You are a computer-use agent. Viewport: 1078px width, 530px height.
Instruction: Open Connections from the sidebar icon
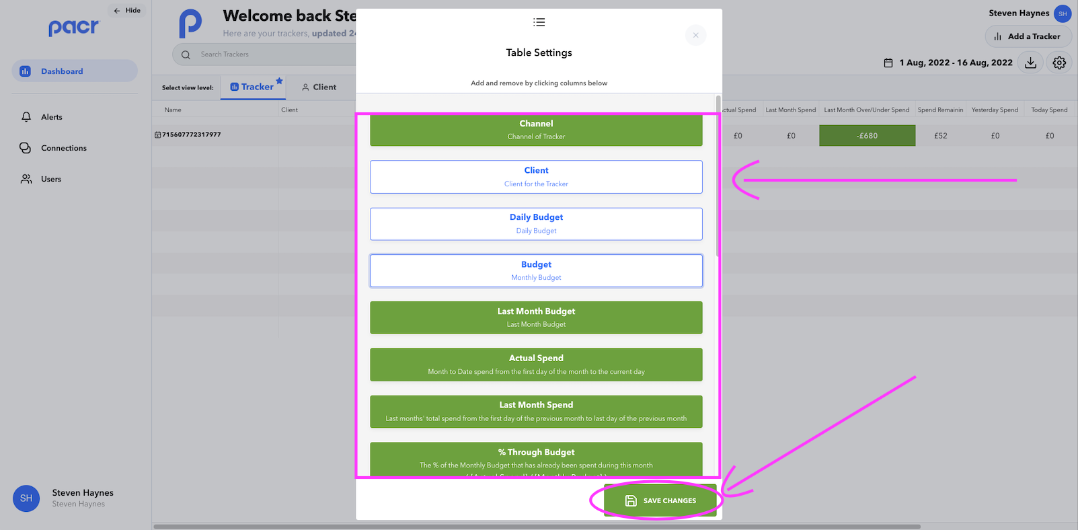pyautogui.click(x=26, y=148)
